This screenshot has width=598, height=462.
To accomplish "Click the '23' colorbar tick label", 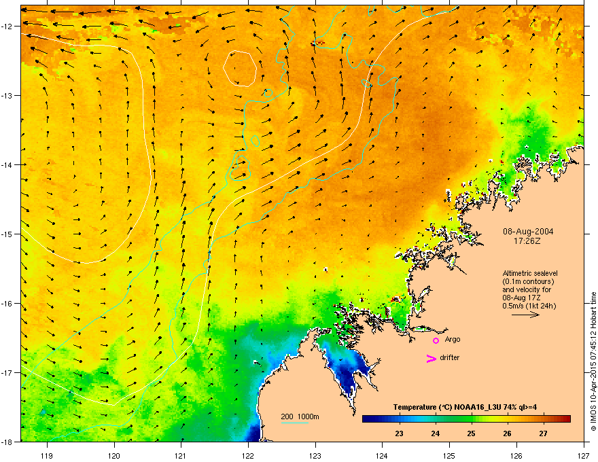I will pos(399,433).
